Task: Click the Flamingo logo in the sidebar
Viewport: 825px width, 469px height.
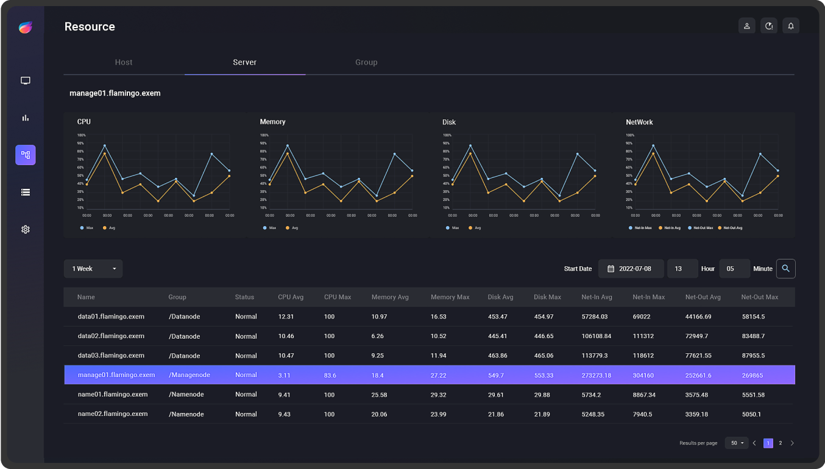Action: 26,27
